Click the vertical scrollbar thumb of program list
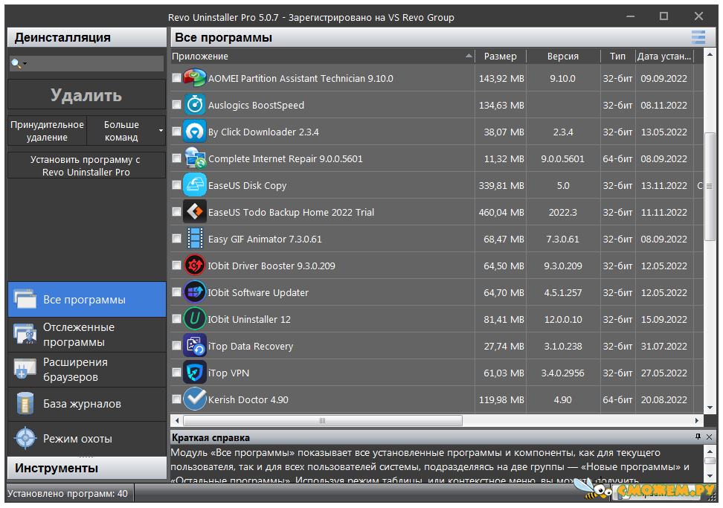The width and height of the screenshot is (723, 508). pos(709,186)
